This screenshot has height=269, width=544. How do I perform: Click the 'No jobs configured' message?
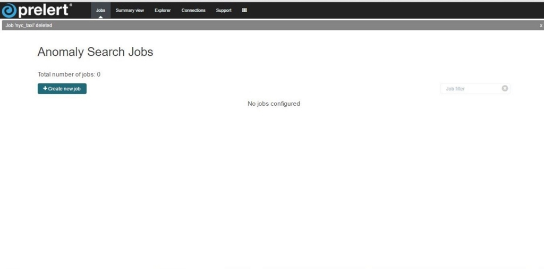pos(274,104)
